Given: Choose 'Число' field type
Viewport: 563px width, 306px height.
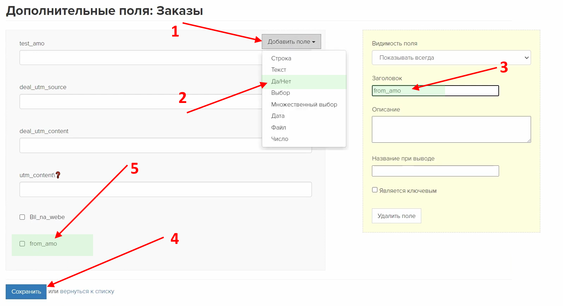Looking at the screenshot, I should point(280,139).
